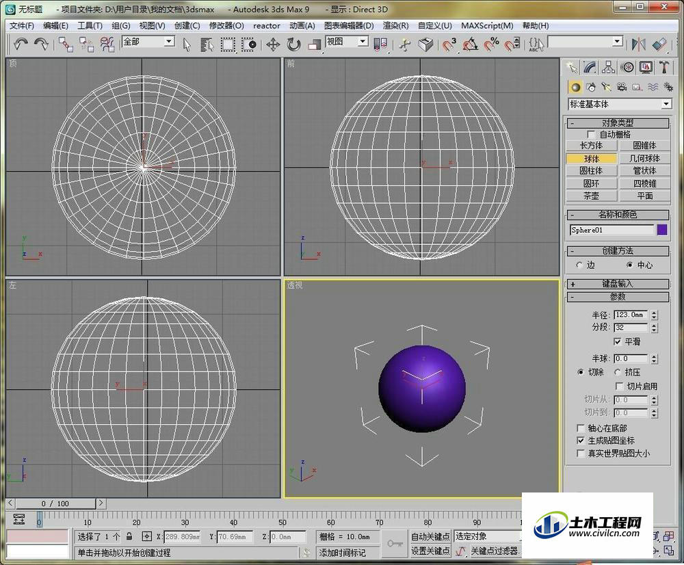Open the Motion panel tab icon
Viewport: 684px width, 565px height.
pyautogui.click(x=627, y=67)
